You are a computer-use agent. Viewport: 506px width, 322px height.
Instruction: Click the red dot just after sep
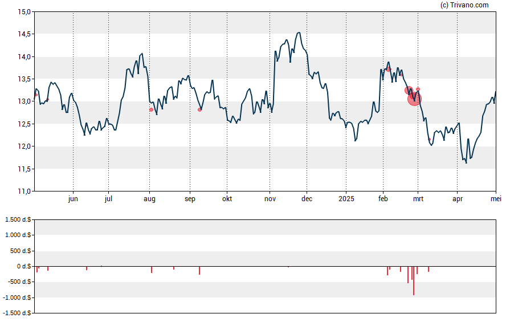199,109
